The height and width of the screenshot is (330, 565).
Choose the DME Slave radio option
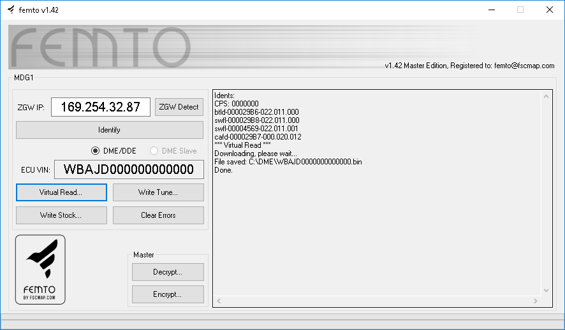tap(154, 151)
